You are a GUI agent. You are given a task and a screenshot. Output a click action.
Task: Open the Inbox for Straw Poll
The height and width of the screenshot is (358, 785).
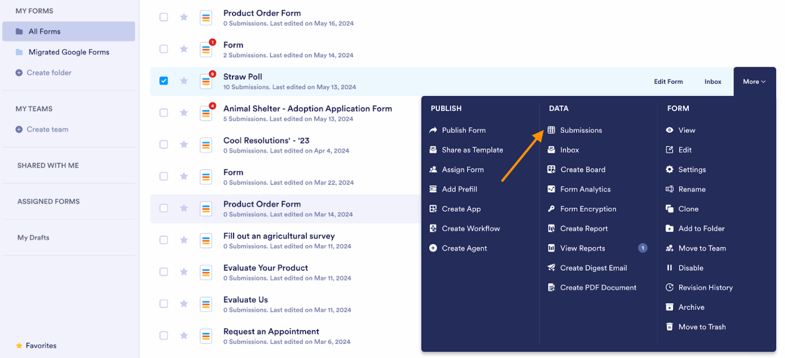712,81
